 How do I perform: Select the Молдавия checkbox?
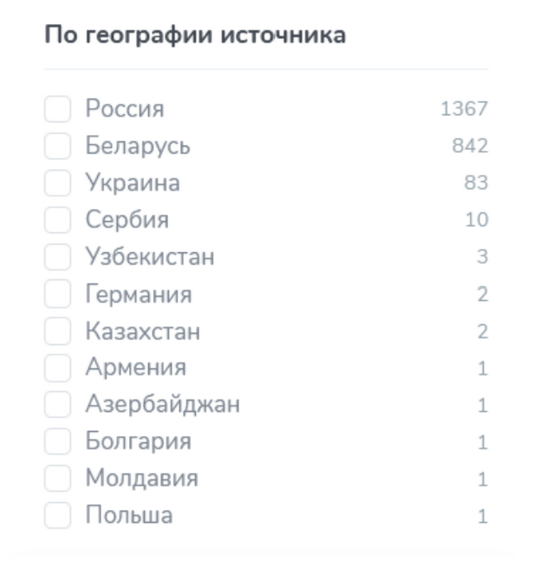tap(57, 478)
